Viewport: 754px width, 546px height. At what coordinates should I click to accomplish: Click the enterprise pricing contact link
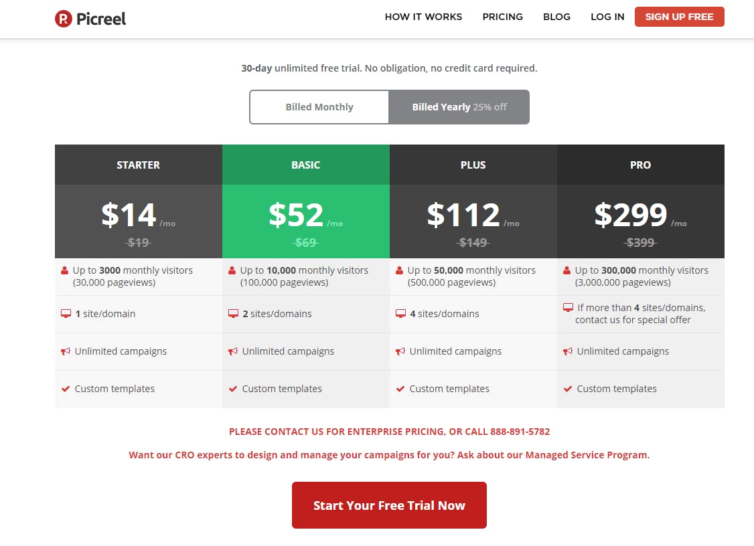click(x=389, y=432)
